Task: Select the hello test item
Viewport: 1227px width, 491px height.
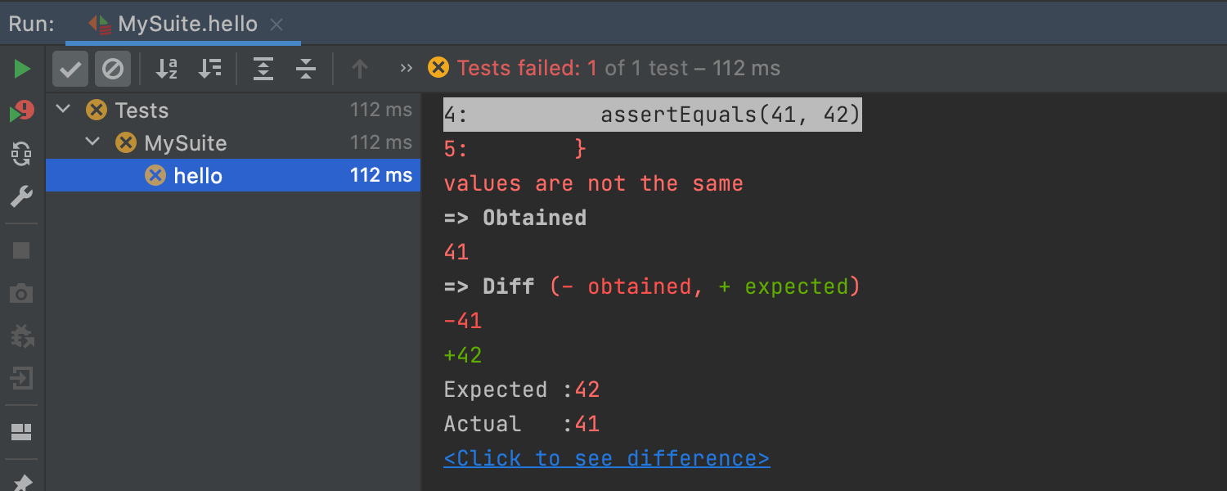Action: click(x=233, y=175)
